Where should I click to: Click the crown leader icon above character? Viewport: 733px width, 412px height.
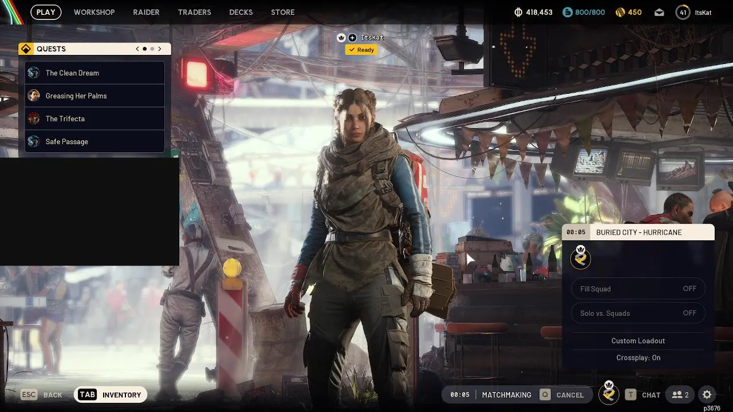pyautogui.click(x=342, y=38)
